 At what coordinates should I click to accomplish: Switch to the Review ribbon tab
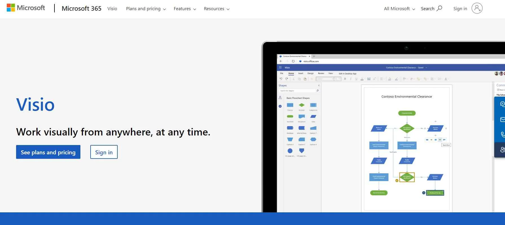click(x=321, y=73)
